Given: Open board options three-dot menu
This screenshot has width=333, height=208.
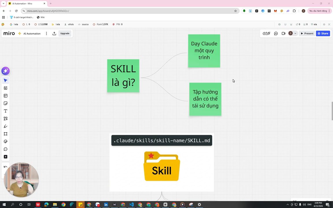Looking at the screenshot, I should (46, 34).
